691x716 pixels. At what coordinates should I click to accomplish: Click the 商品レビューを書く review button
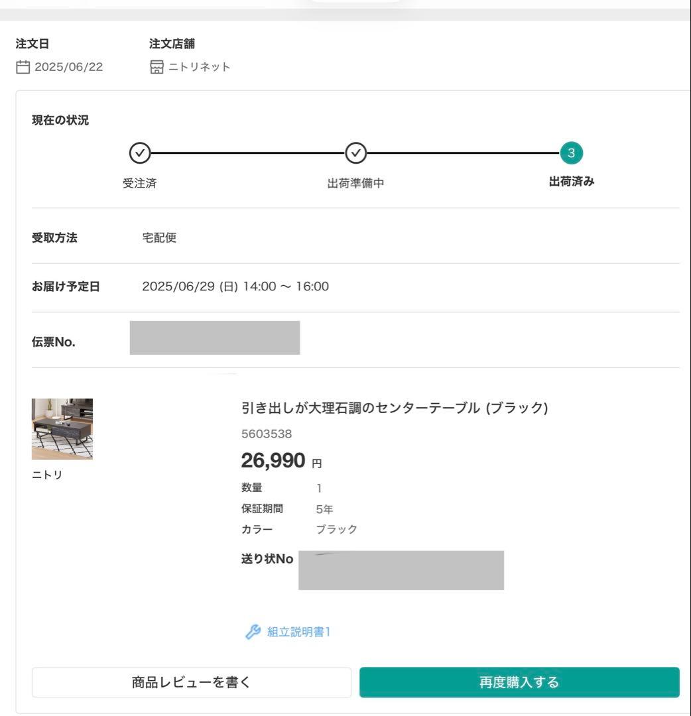coord(191,682)
